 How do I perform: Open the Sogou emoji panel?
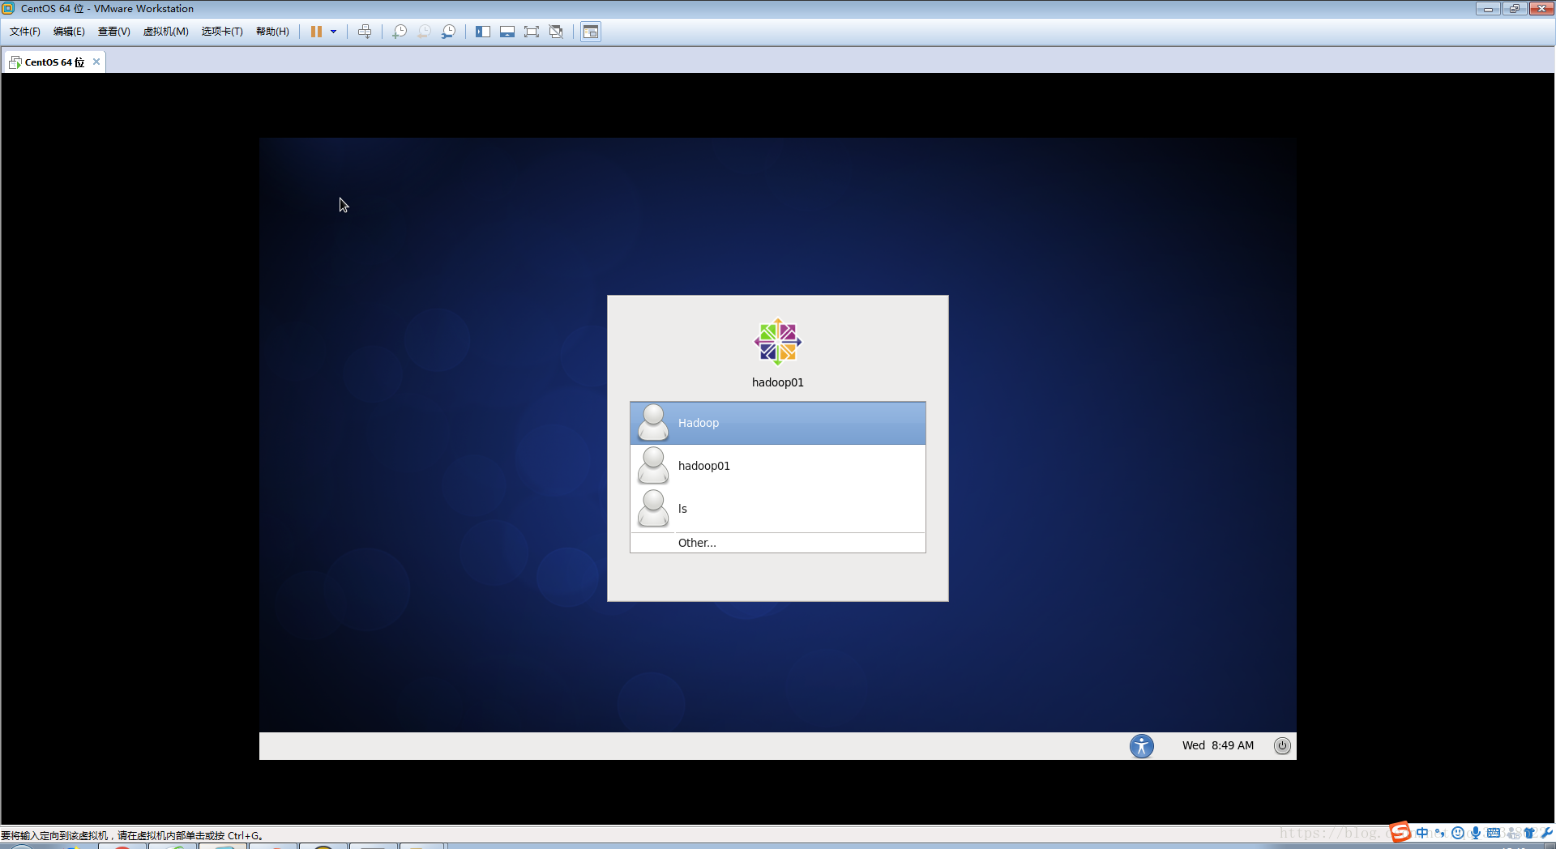click(1458, 833)
